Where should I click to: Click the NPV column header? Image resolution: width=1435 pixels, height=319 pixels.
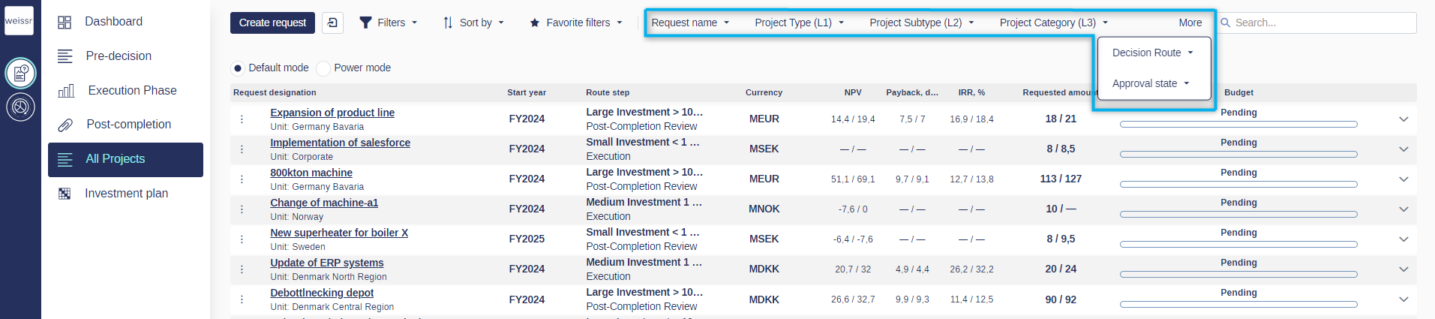[x=853, y=92]
